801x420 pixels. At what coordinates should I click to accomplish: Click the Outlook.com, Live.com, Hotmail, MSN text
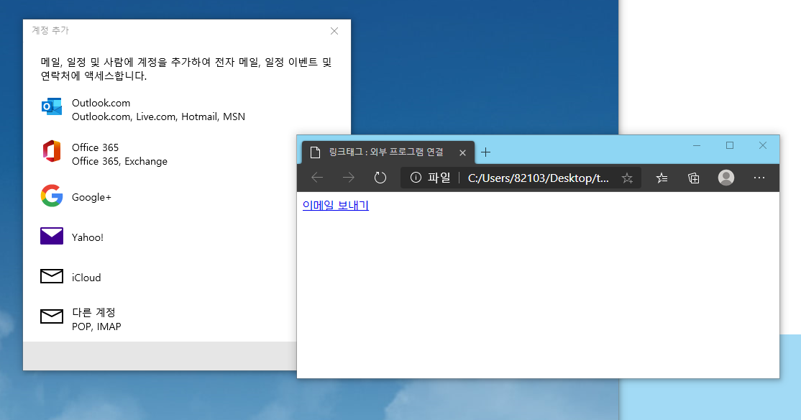pyautogui.click(x=158, y=117)
